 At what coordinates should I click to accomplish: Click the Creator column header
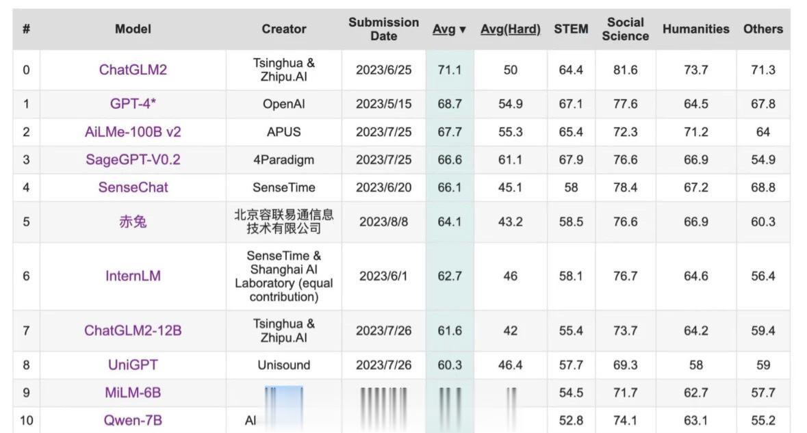tap(283, 29)
